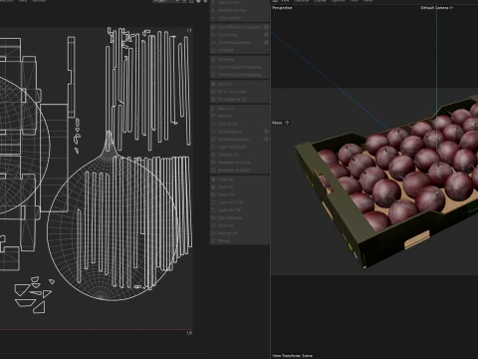478x359 pixels.
Task: Open options gear for UV Unwrap
Action: pos(266,35)
